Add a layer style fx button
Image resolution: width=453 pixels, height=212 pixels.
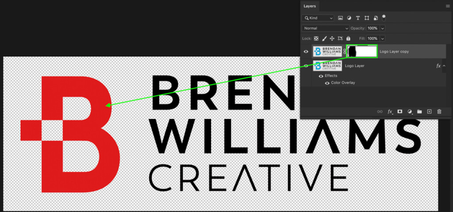(x=390, y=112)
